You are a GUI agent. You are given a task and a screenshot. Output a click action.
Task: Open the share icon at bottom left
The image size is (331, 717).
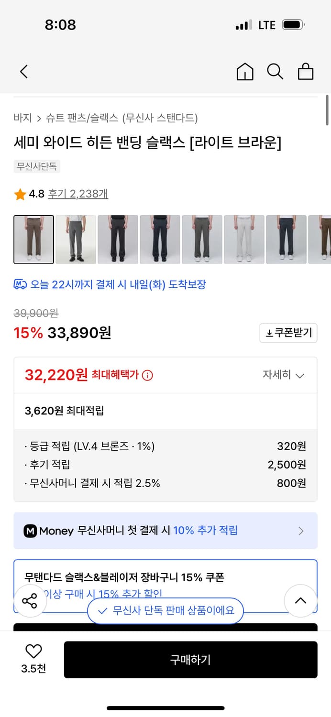(30, 601)
